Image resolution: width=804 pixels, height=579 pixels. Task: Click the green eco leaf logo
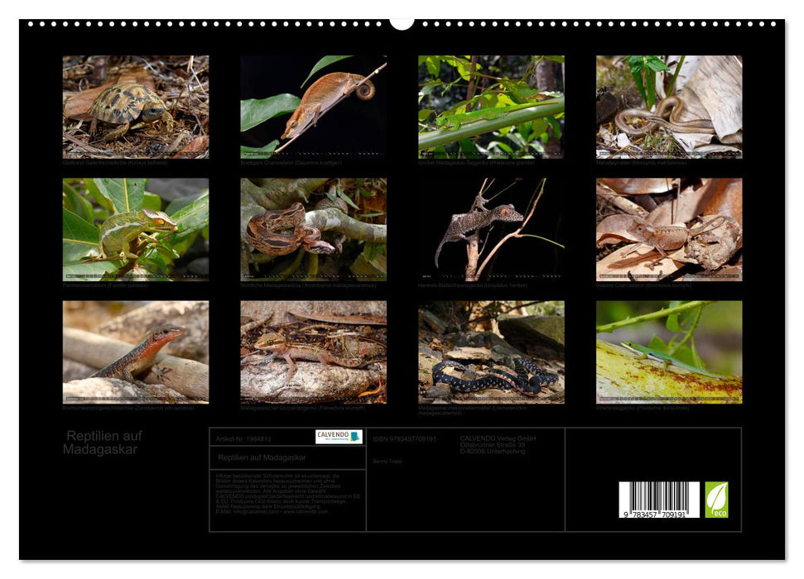(716, 500)
